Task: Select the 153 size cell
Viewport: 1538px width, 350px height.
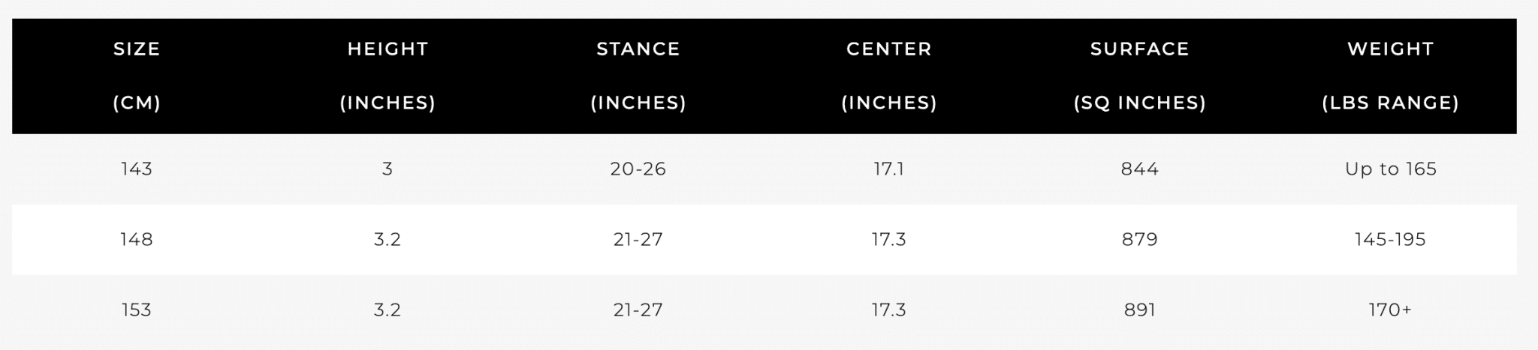Action: point(137,310)
